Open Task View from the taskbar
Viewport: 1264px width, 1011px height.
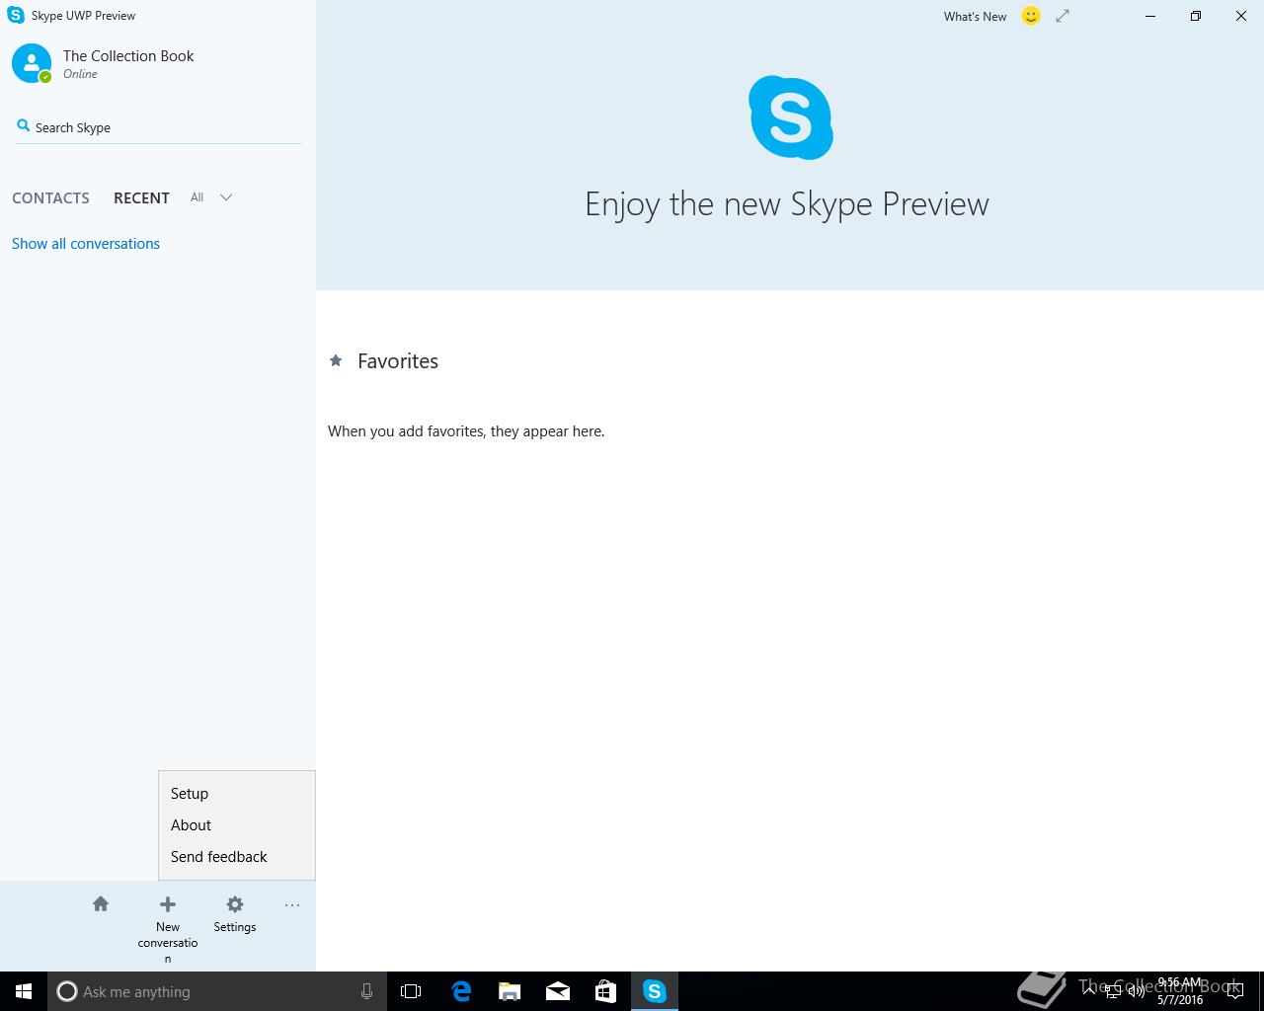coord(411,991)
